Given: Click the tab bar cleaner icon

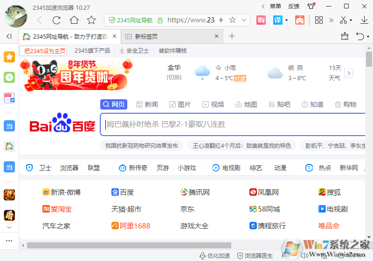Looking at the screenshot, I should click(x=345, y=36).
